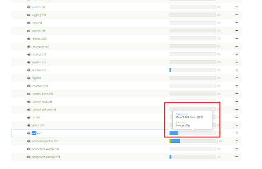Click the file icon beside queue.md
Screen dimensions: 262x169
(29, 31)
